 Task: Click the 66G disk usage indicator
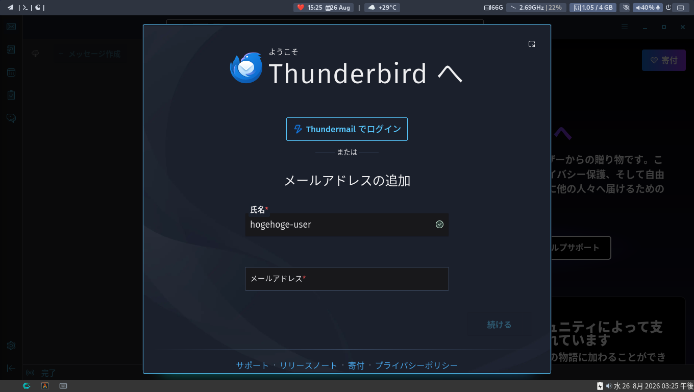(x=493, y=8)
